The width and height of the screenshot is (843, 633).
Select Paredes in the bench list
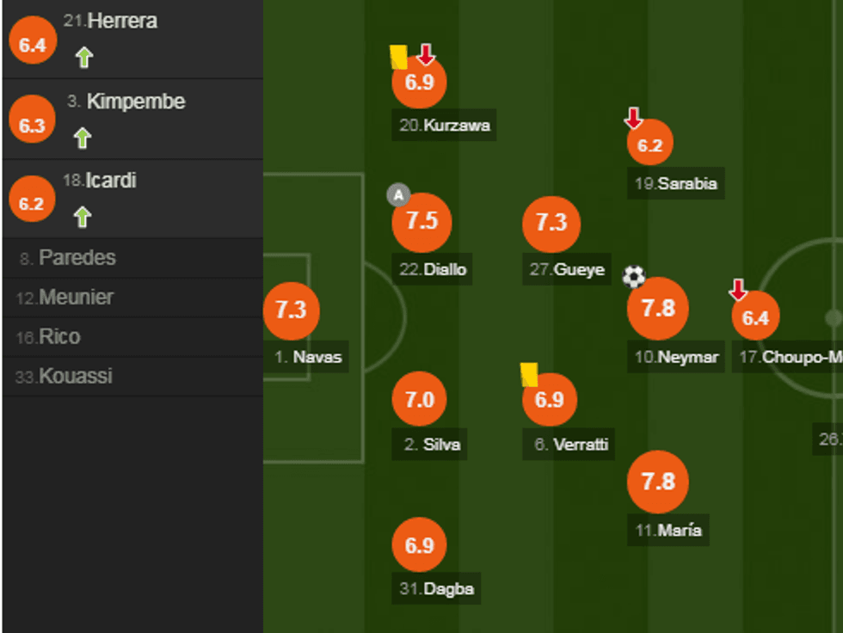click(77, 257)
